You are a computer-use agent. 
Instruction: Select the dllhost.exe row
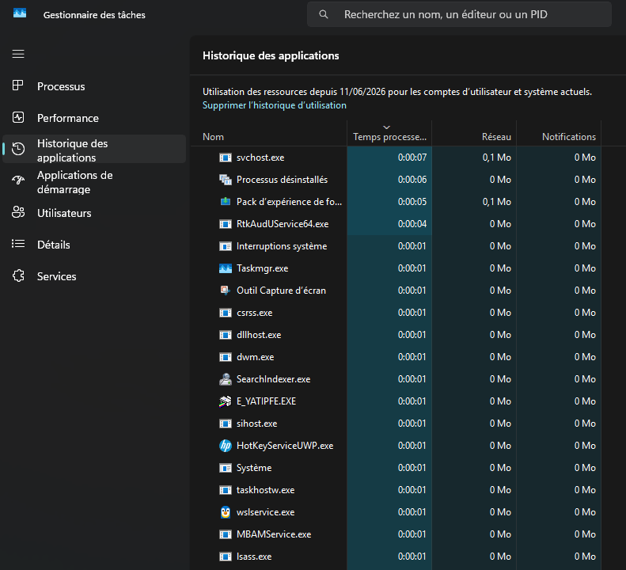408,335
